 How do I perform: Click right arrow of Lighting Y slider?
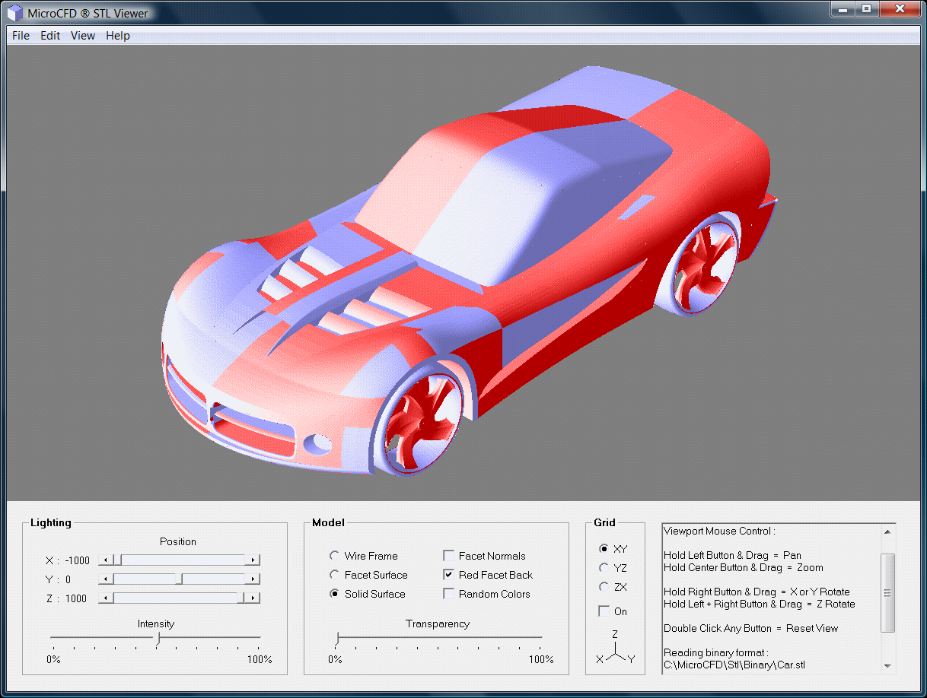[x=254, y=579]
